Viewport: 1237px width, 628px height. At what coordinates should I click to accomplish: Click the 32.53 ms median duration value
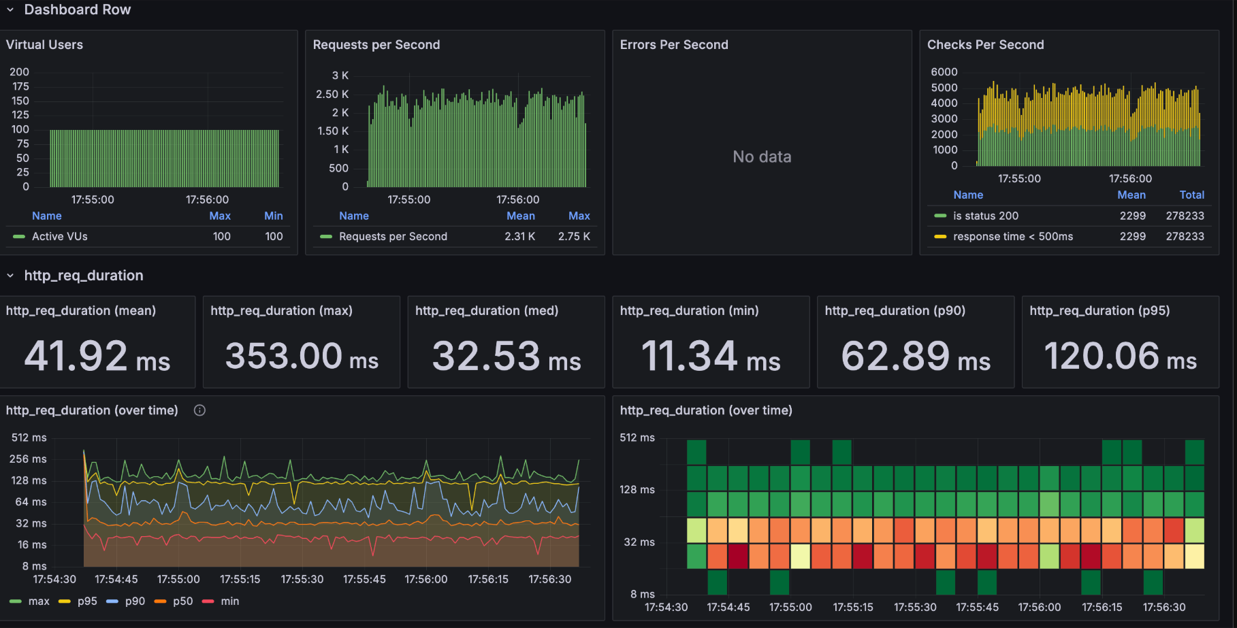coord(507,356)
